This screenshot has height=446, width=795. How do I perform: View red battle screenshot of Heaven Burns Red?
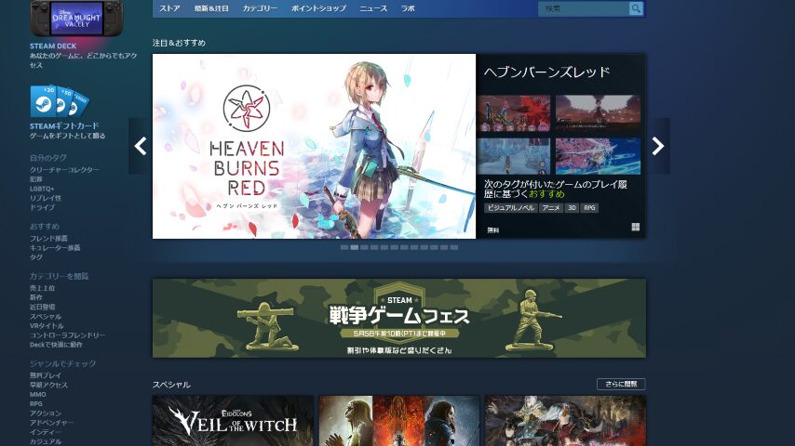pyautogui.click(x=513, y=113)
